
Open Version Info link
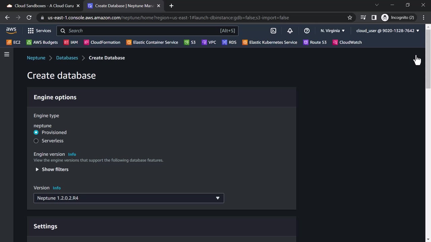57,188
